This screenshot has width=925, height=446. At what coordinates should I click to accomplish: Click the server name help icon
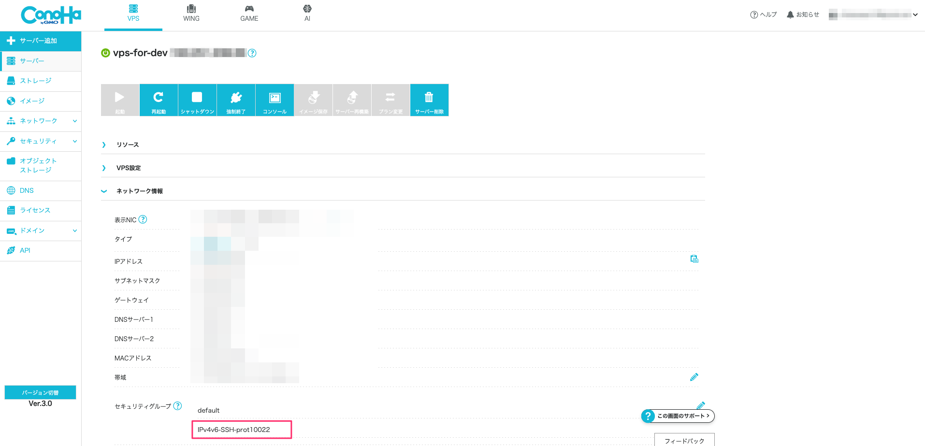(x=252, y=53)
